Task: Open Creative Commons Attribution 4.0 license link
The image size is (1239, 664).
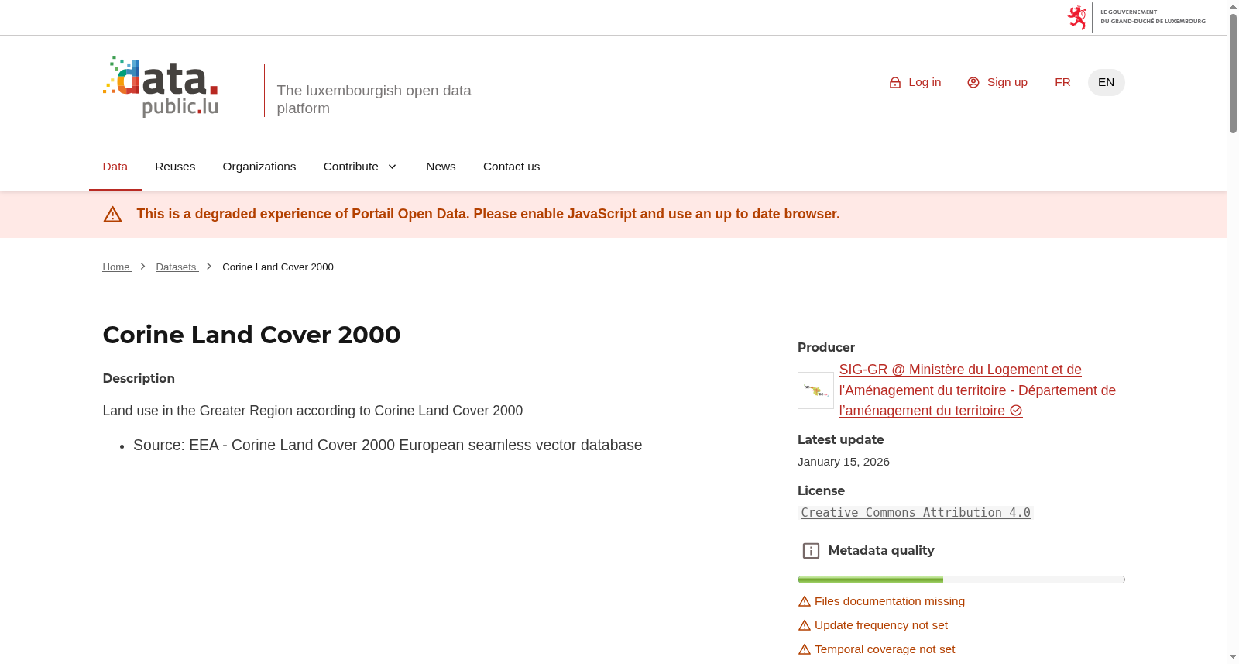Action: click(915, 513)
